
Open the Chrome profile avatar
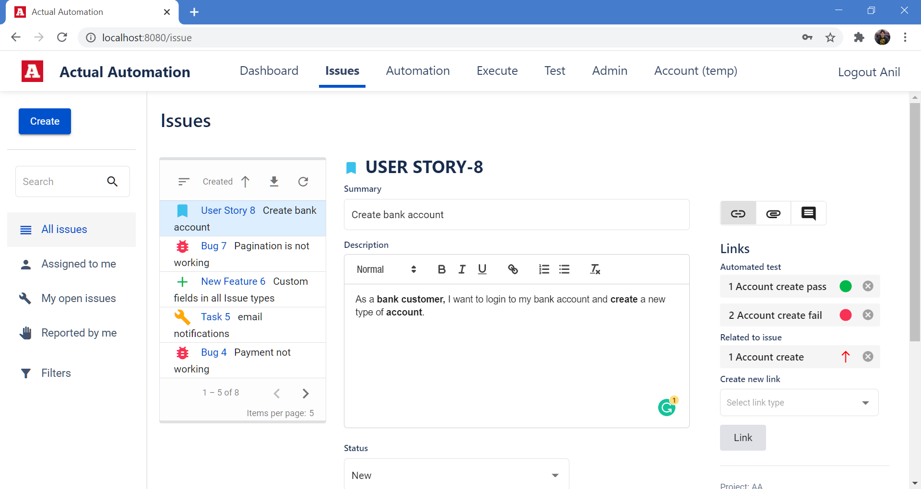(x=882, y=37)
